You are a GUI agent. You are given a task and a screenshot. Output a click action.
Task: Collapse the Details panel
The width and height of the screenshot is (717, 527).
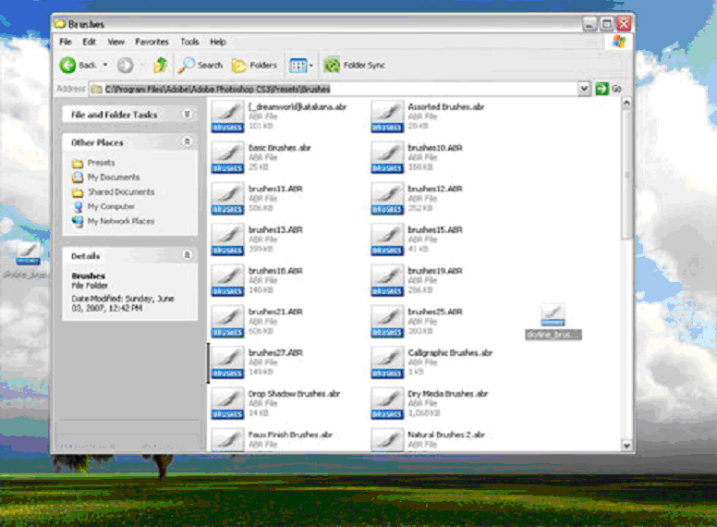click(187, 255)
